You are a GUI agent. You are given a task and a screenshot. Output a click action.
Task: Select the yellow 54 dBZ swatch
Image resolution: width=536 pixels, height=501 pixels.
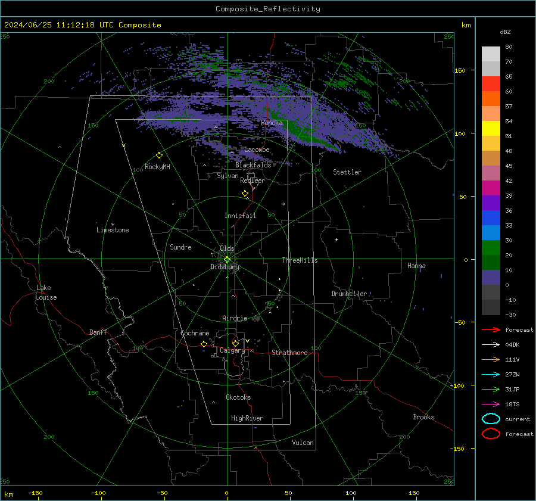tap(491, 128)
